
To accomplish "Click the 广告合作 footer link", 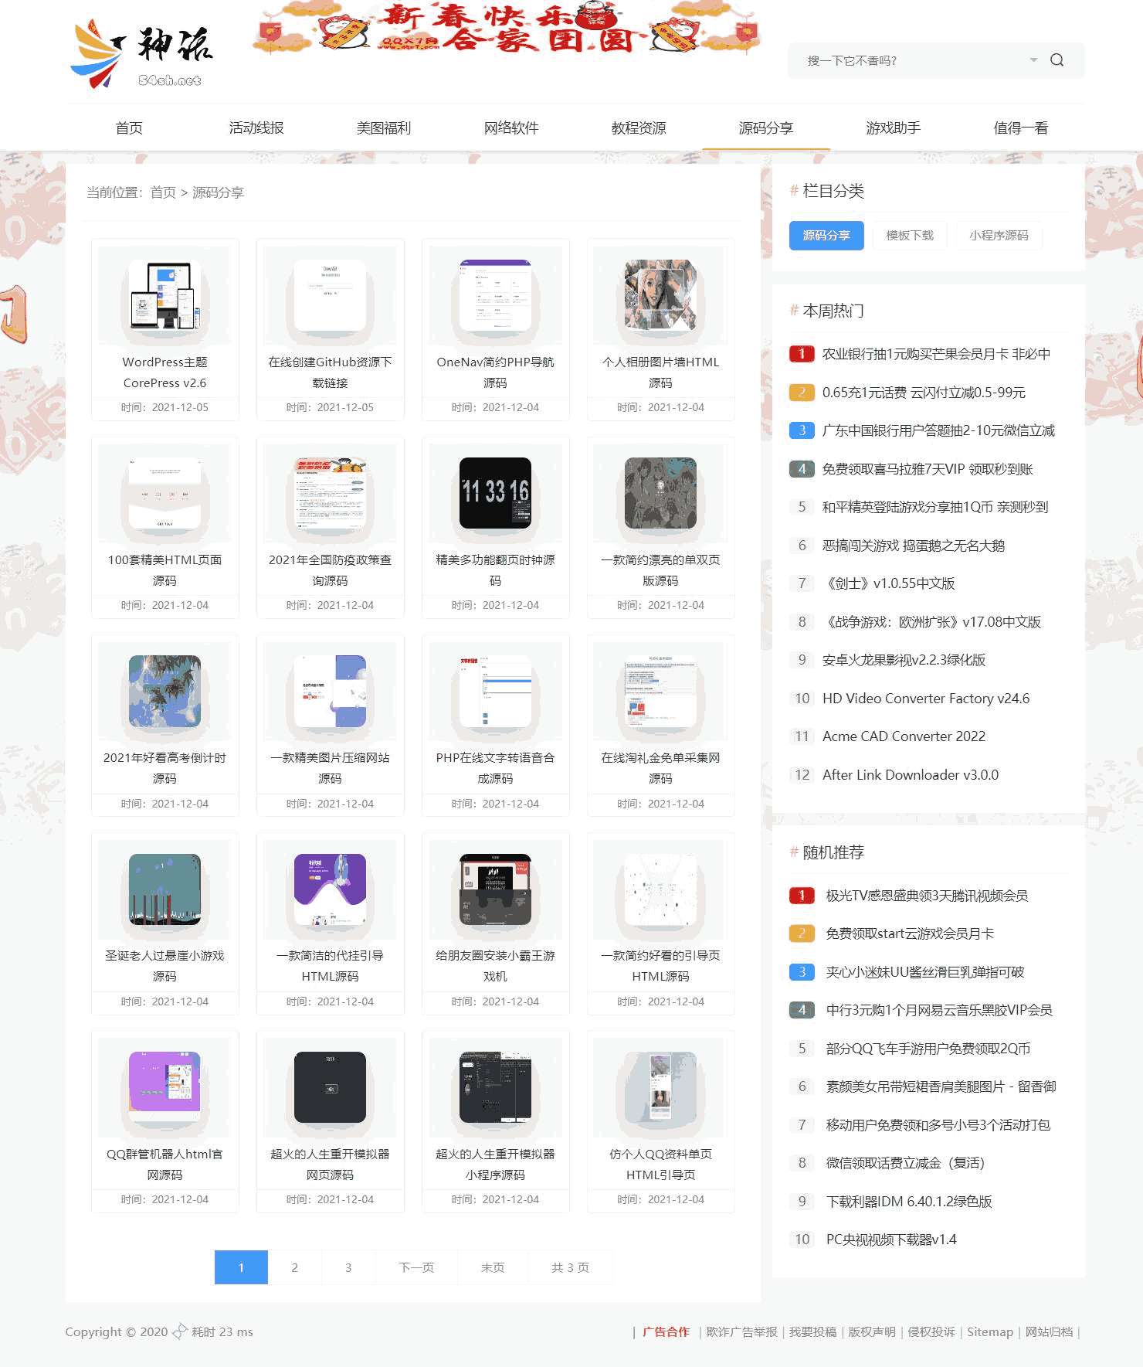I will (x=666, y=1331).
